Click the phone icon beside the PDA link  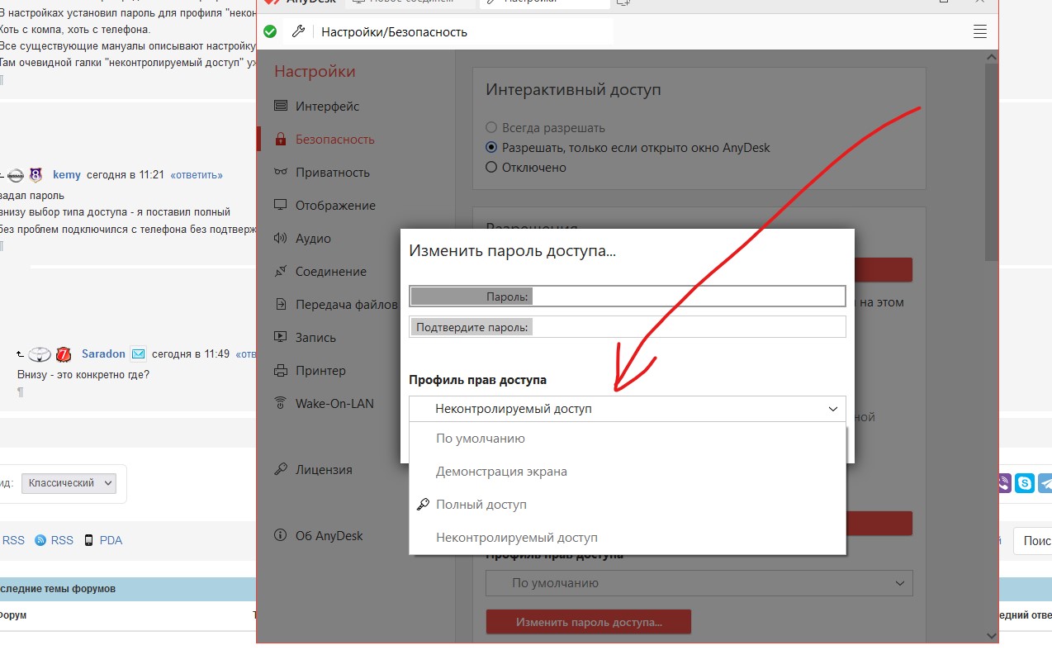pyautogui.click(x=88, y=540)
